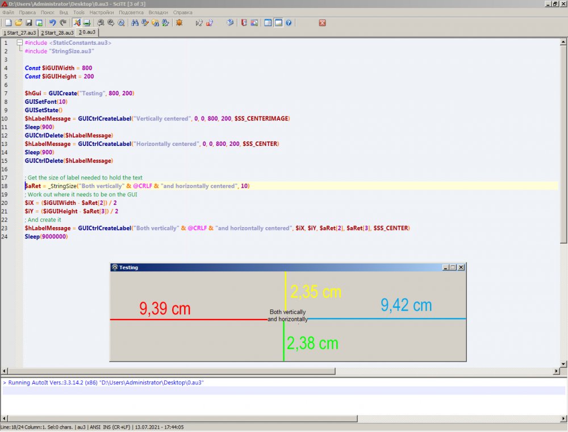
Task: Toggle the side panel view icon
Action: (268, 23)
